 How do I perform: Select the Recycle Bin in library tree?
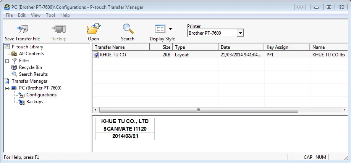[x=30, y=67]
